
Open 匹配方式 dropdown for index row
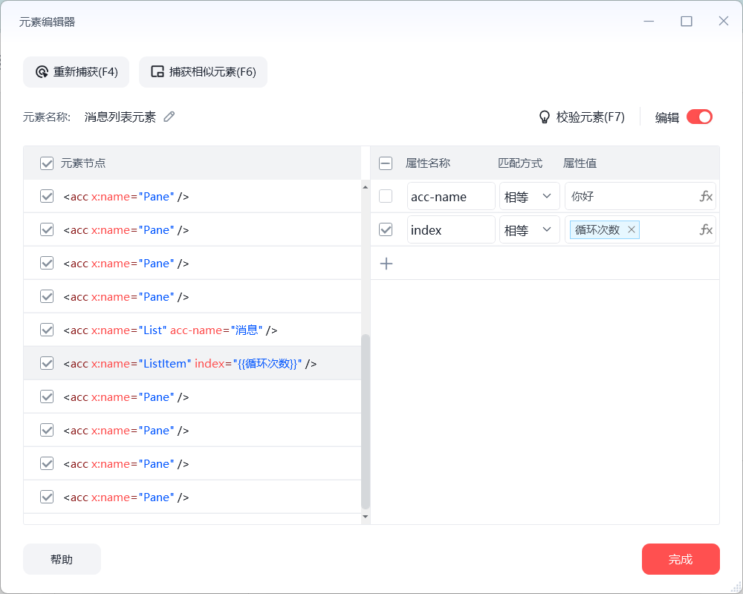[x=529, y=230]
